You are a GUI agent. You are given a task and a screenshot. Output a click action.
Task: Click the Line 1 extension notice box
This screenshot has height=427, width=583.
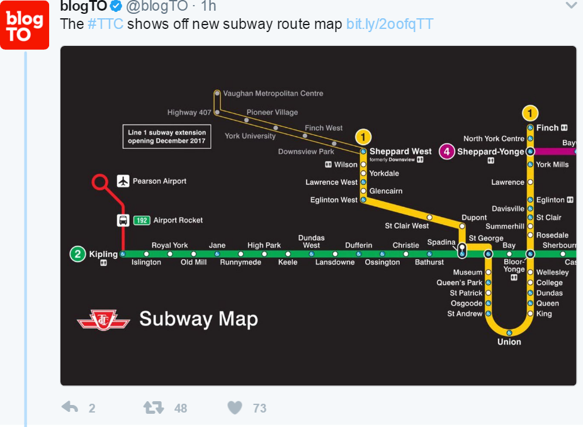[167, 136]
